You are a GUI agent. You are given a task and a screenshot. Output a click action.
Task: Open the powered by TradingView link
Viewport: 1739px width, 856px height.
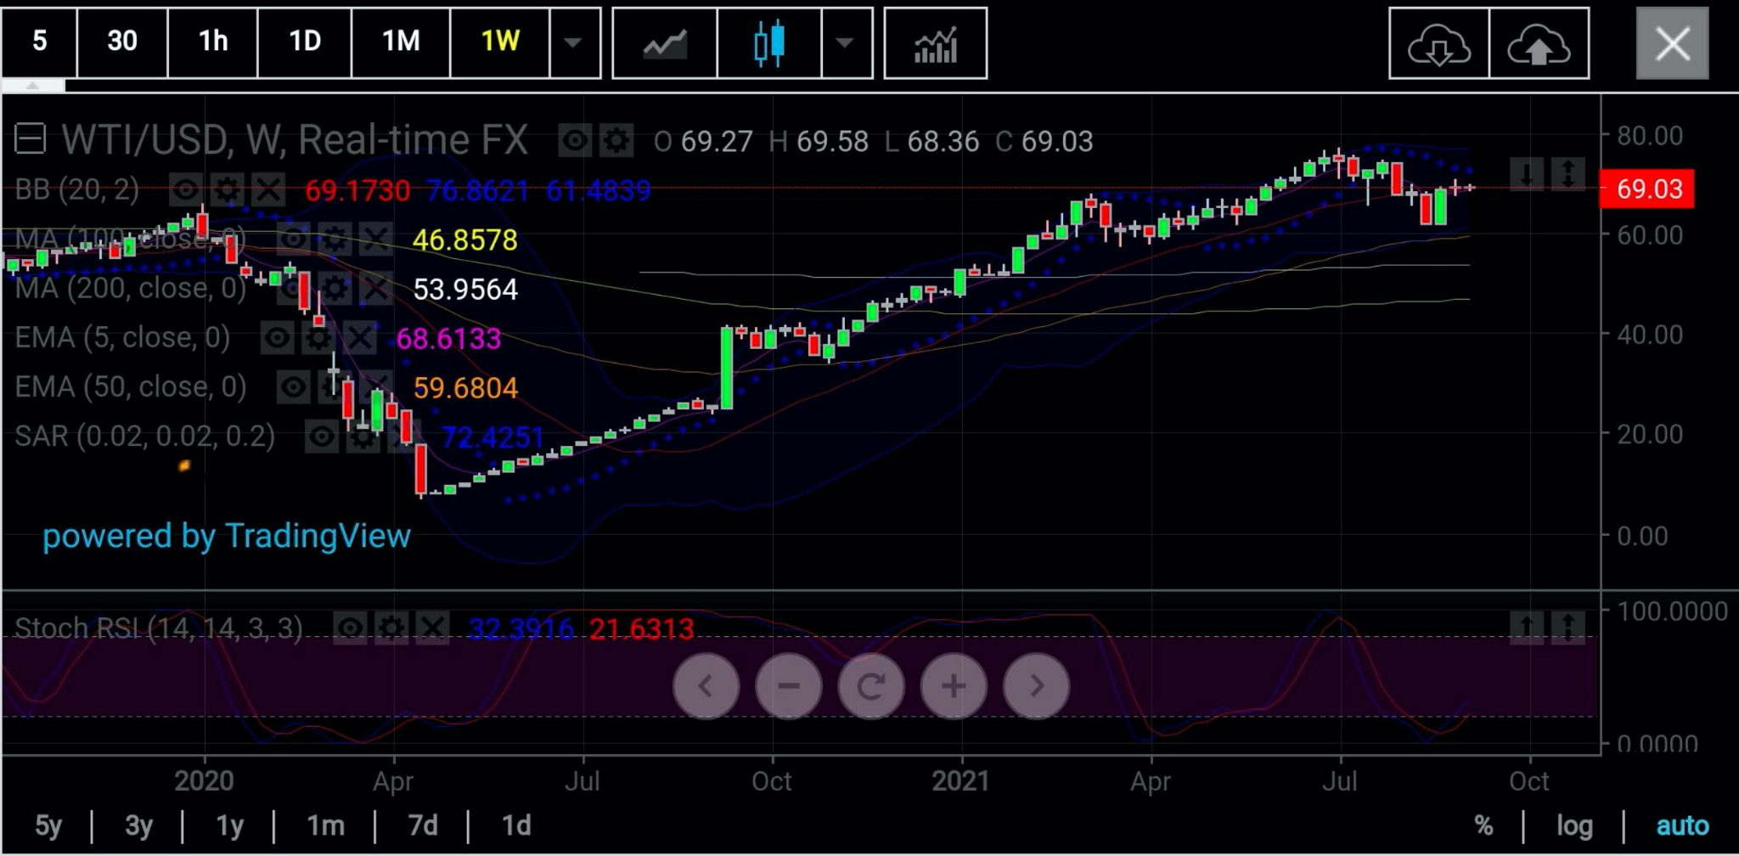pos(227,537)
